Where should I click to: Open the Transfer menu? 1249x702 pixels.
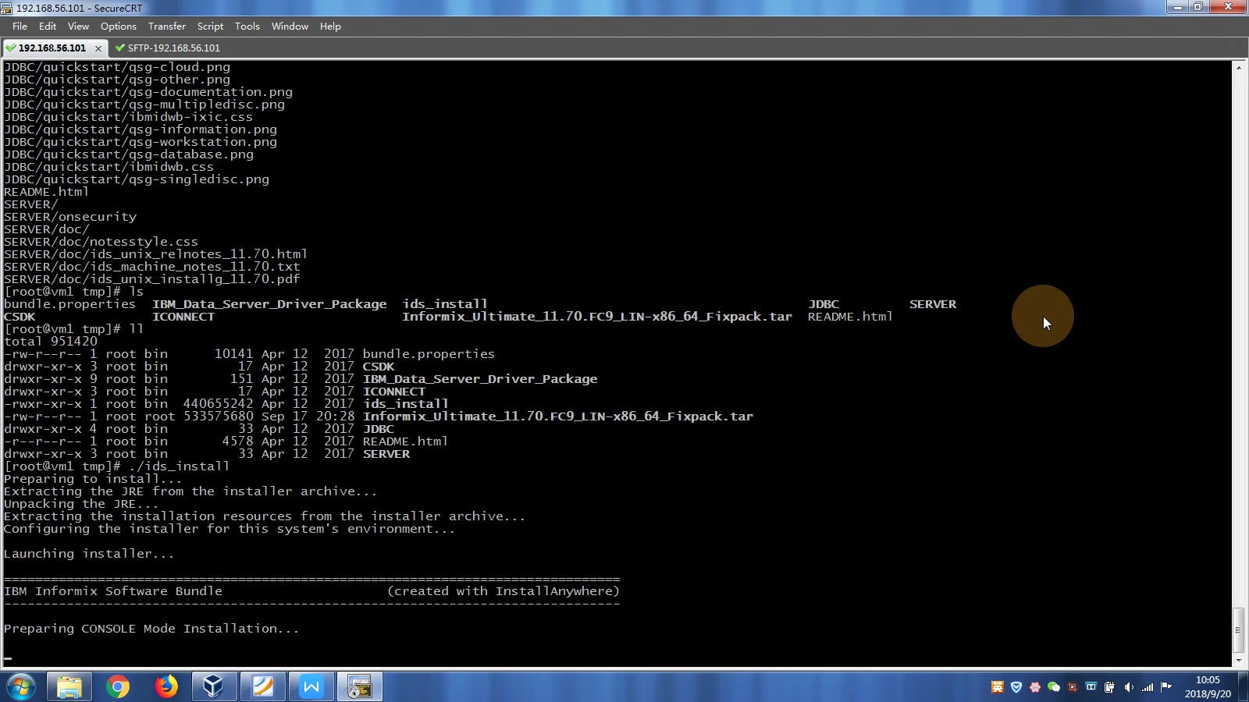pos(167,26)
